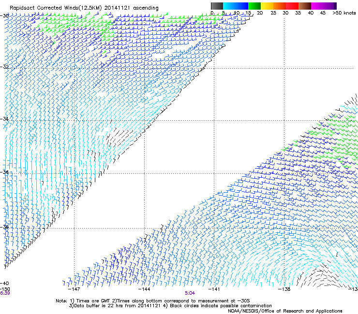Click the '-144' longitude axis label
The image size is (358, 314).
pos(144,289)
